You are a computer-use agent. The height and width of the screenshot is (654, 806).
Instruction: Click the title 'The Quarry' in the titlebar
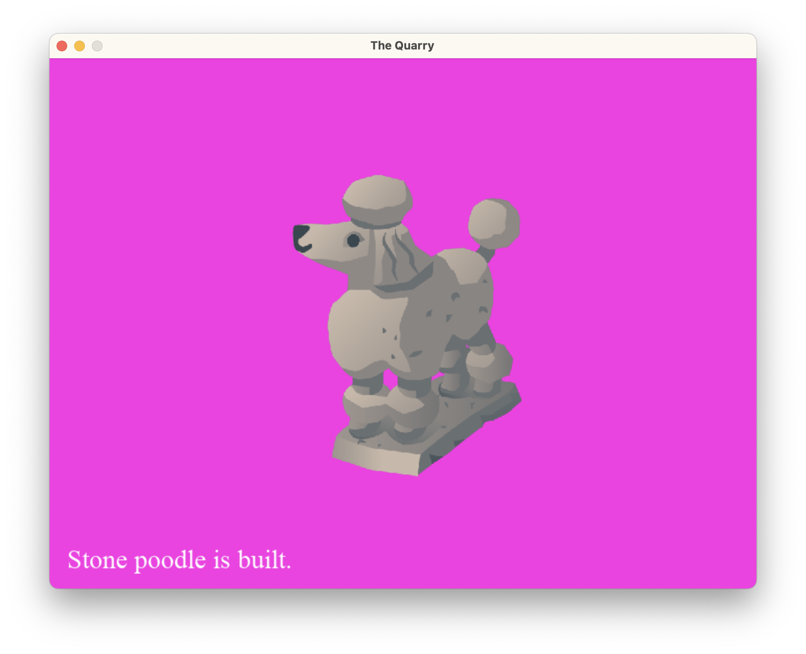pos(403,45)
